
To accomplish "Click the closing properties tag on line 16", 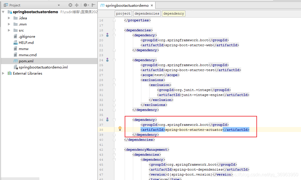I will (138, 20).
